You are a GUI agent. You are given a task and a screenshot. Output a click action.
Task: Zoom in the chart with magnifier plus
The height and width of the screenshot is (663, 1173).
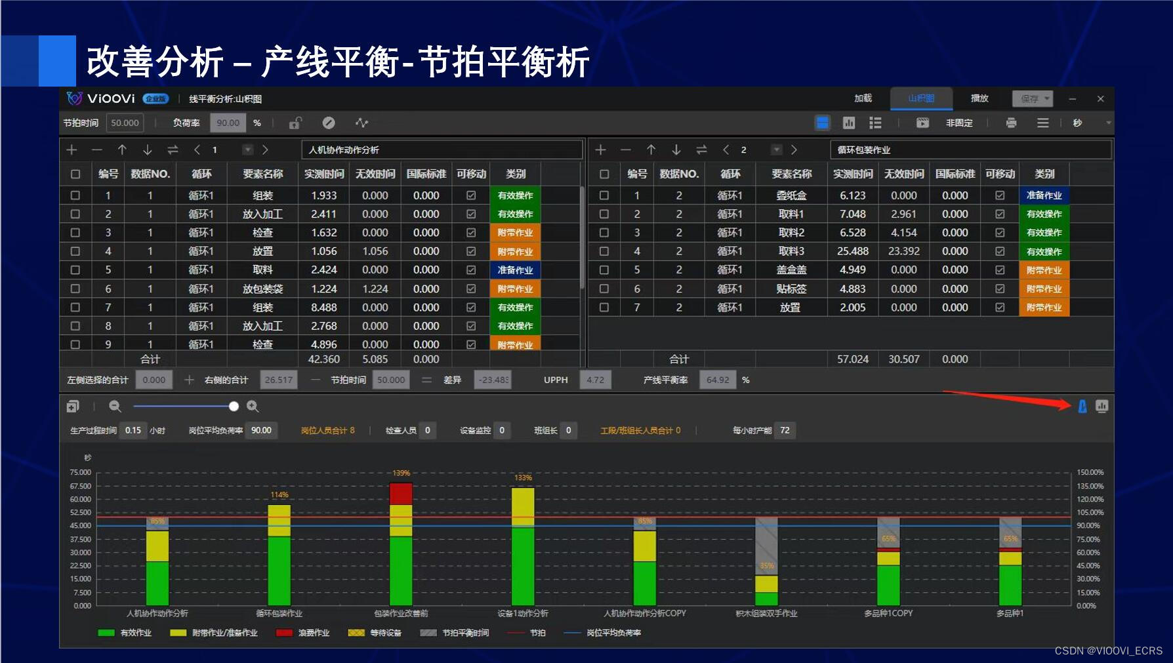253,407
